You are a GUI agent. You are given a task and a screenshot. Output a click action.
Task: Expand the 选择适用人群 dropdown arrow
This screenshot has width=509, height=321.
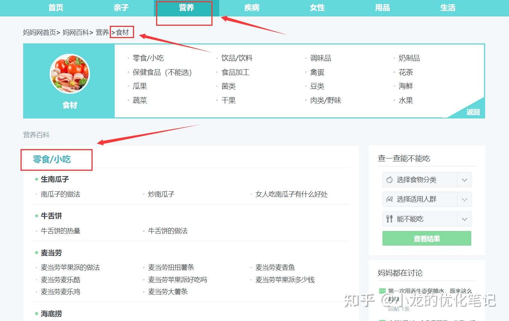(465, 199)
